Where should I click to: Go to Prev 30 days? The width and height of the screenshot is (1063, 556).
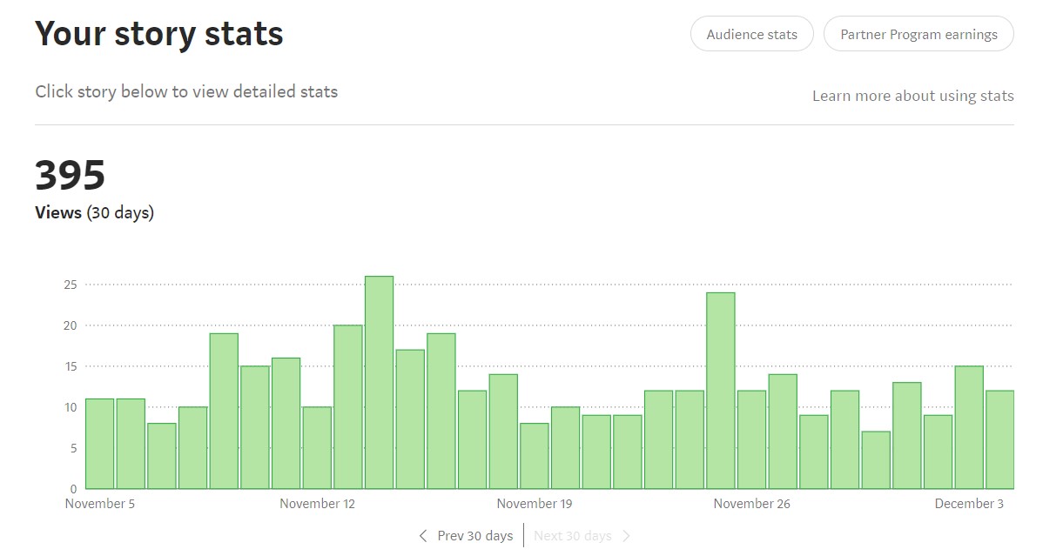pos(474,536)
